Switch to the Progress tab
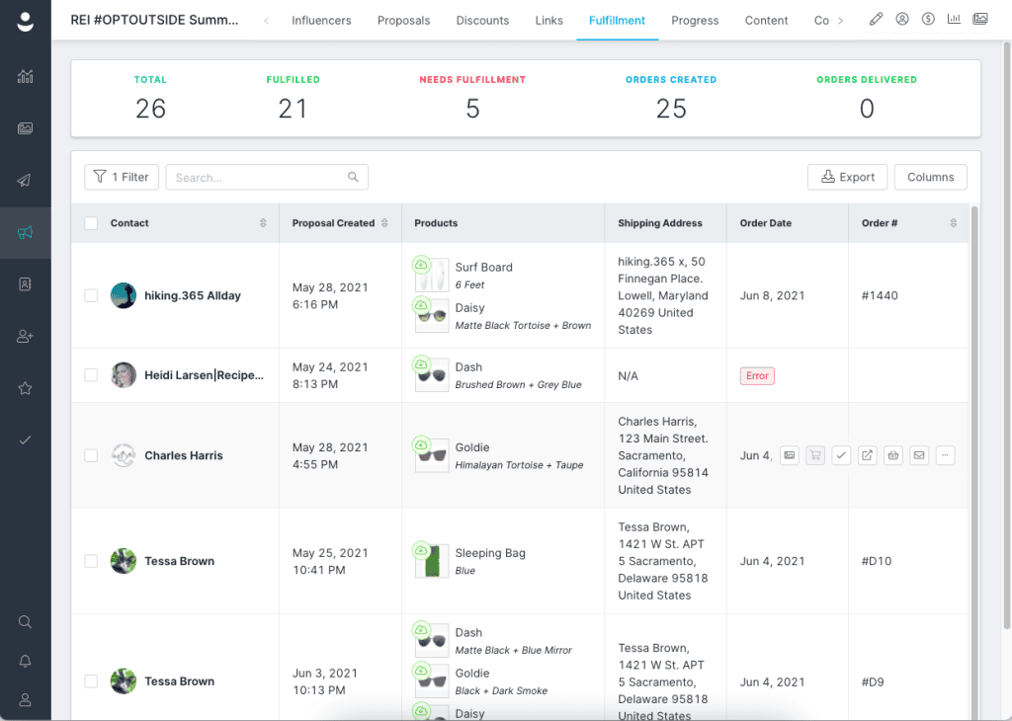The height and width of the screenshot is (721, 1012). 695,21
